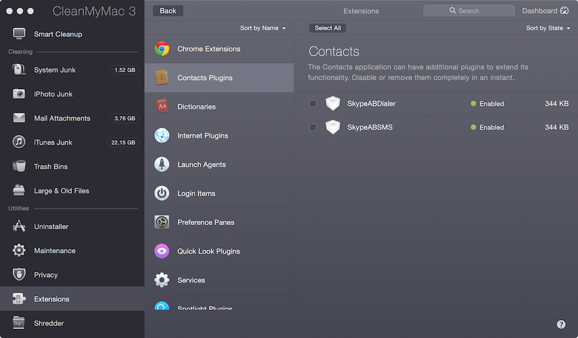Click the Login Items power icon
Screen dimensions: 578x338
162,194
